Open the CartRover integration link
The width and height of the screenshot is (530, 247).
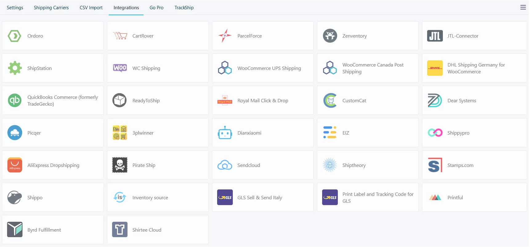click(x=143, y=36)
